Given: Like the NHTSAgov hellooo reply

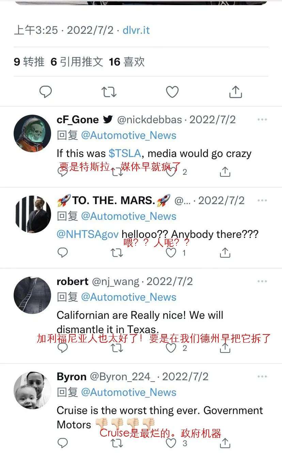Looking at the screenshot, I should [x=171, y=253].
